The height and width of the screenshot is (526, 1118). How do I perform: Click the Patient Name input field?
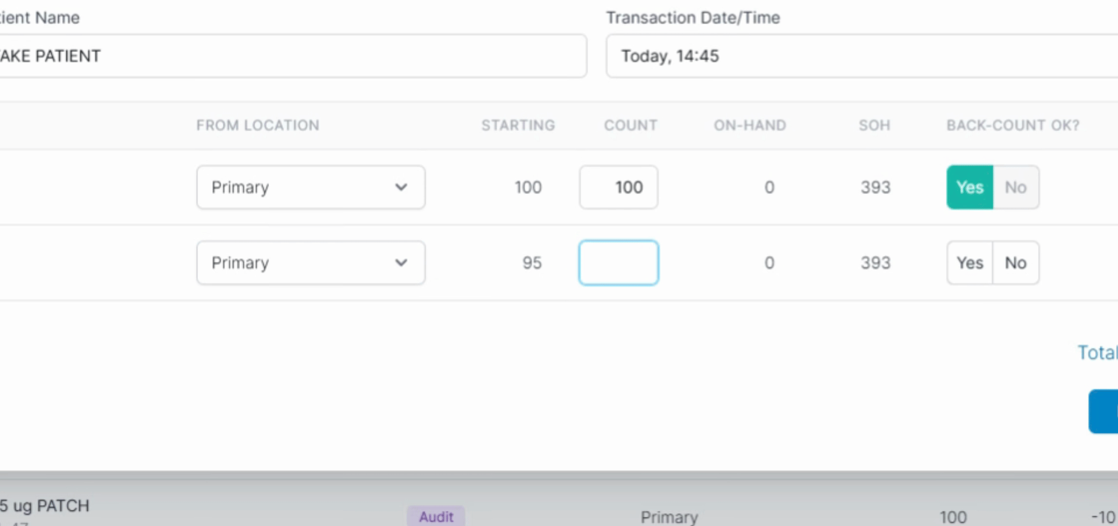click(x=292, y=56)
